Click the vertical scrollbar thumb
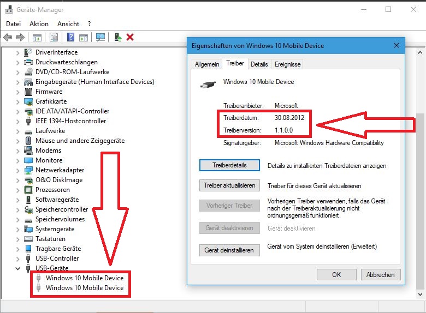Image resolution: width=426 pixels, height=313 pixels. click(x=420, y=201)
